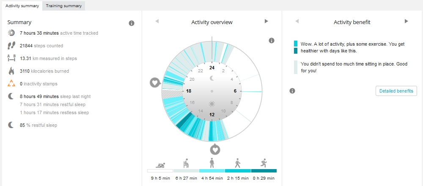
Task: Click the heart marker left of the dial
Action: pos(155,82)
